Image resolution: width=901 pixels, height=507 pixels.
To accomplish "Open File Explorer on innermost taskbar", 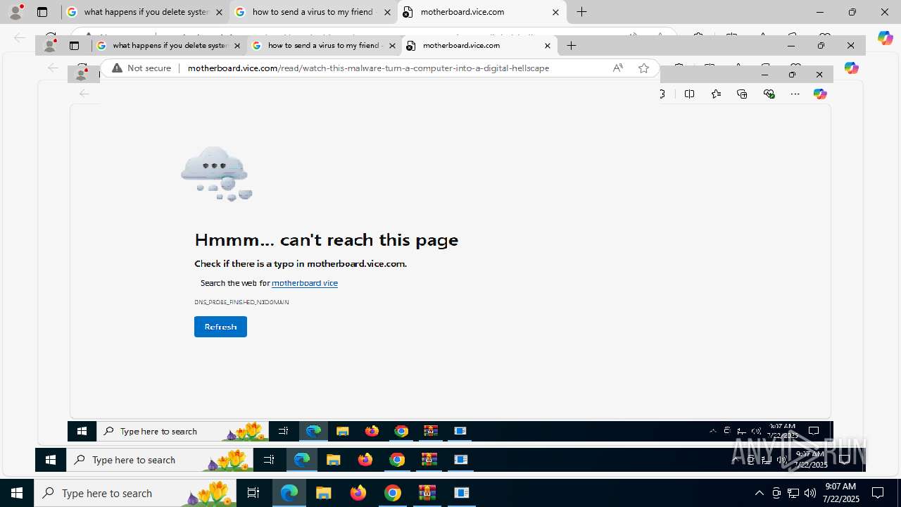I will tap(343, 431).
